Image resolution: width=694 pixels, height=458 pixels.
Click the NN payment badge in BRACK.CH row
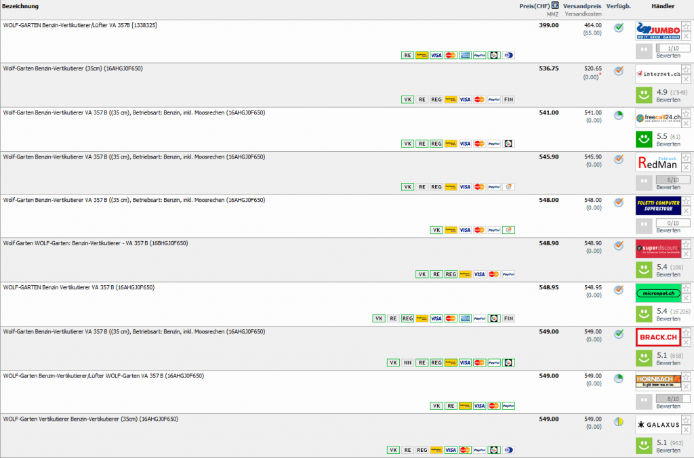pyautogui.click(x=407, y=362)
